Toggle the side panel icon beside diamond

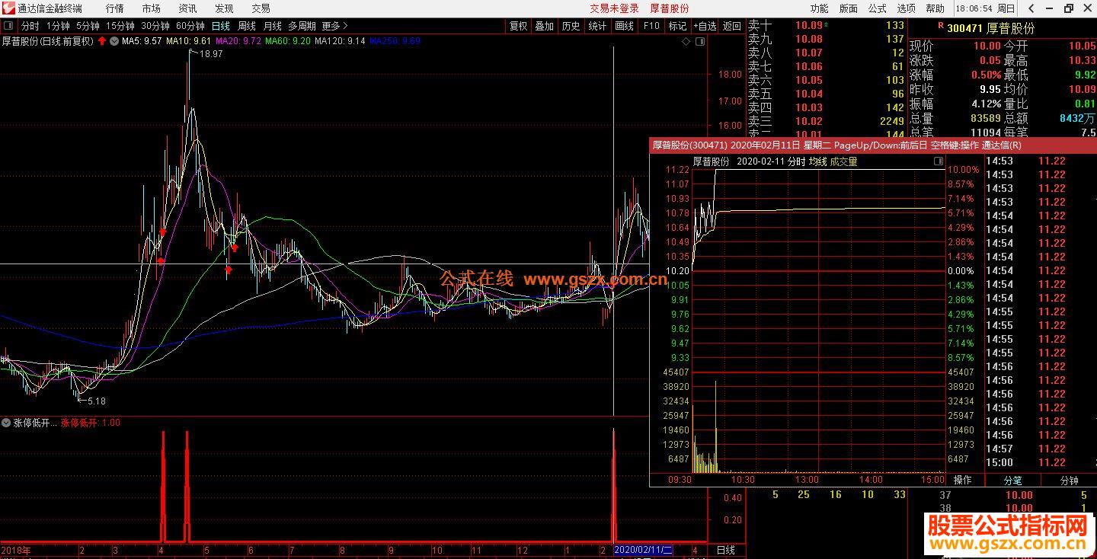click(699, 41)
